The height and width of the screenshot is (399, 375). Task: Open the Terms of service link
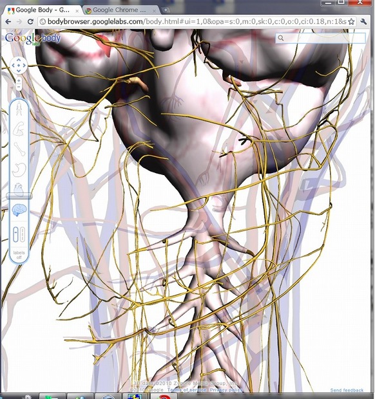[x=187, y=390]
